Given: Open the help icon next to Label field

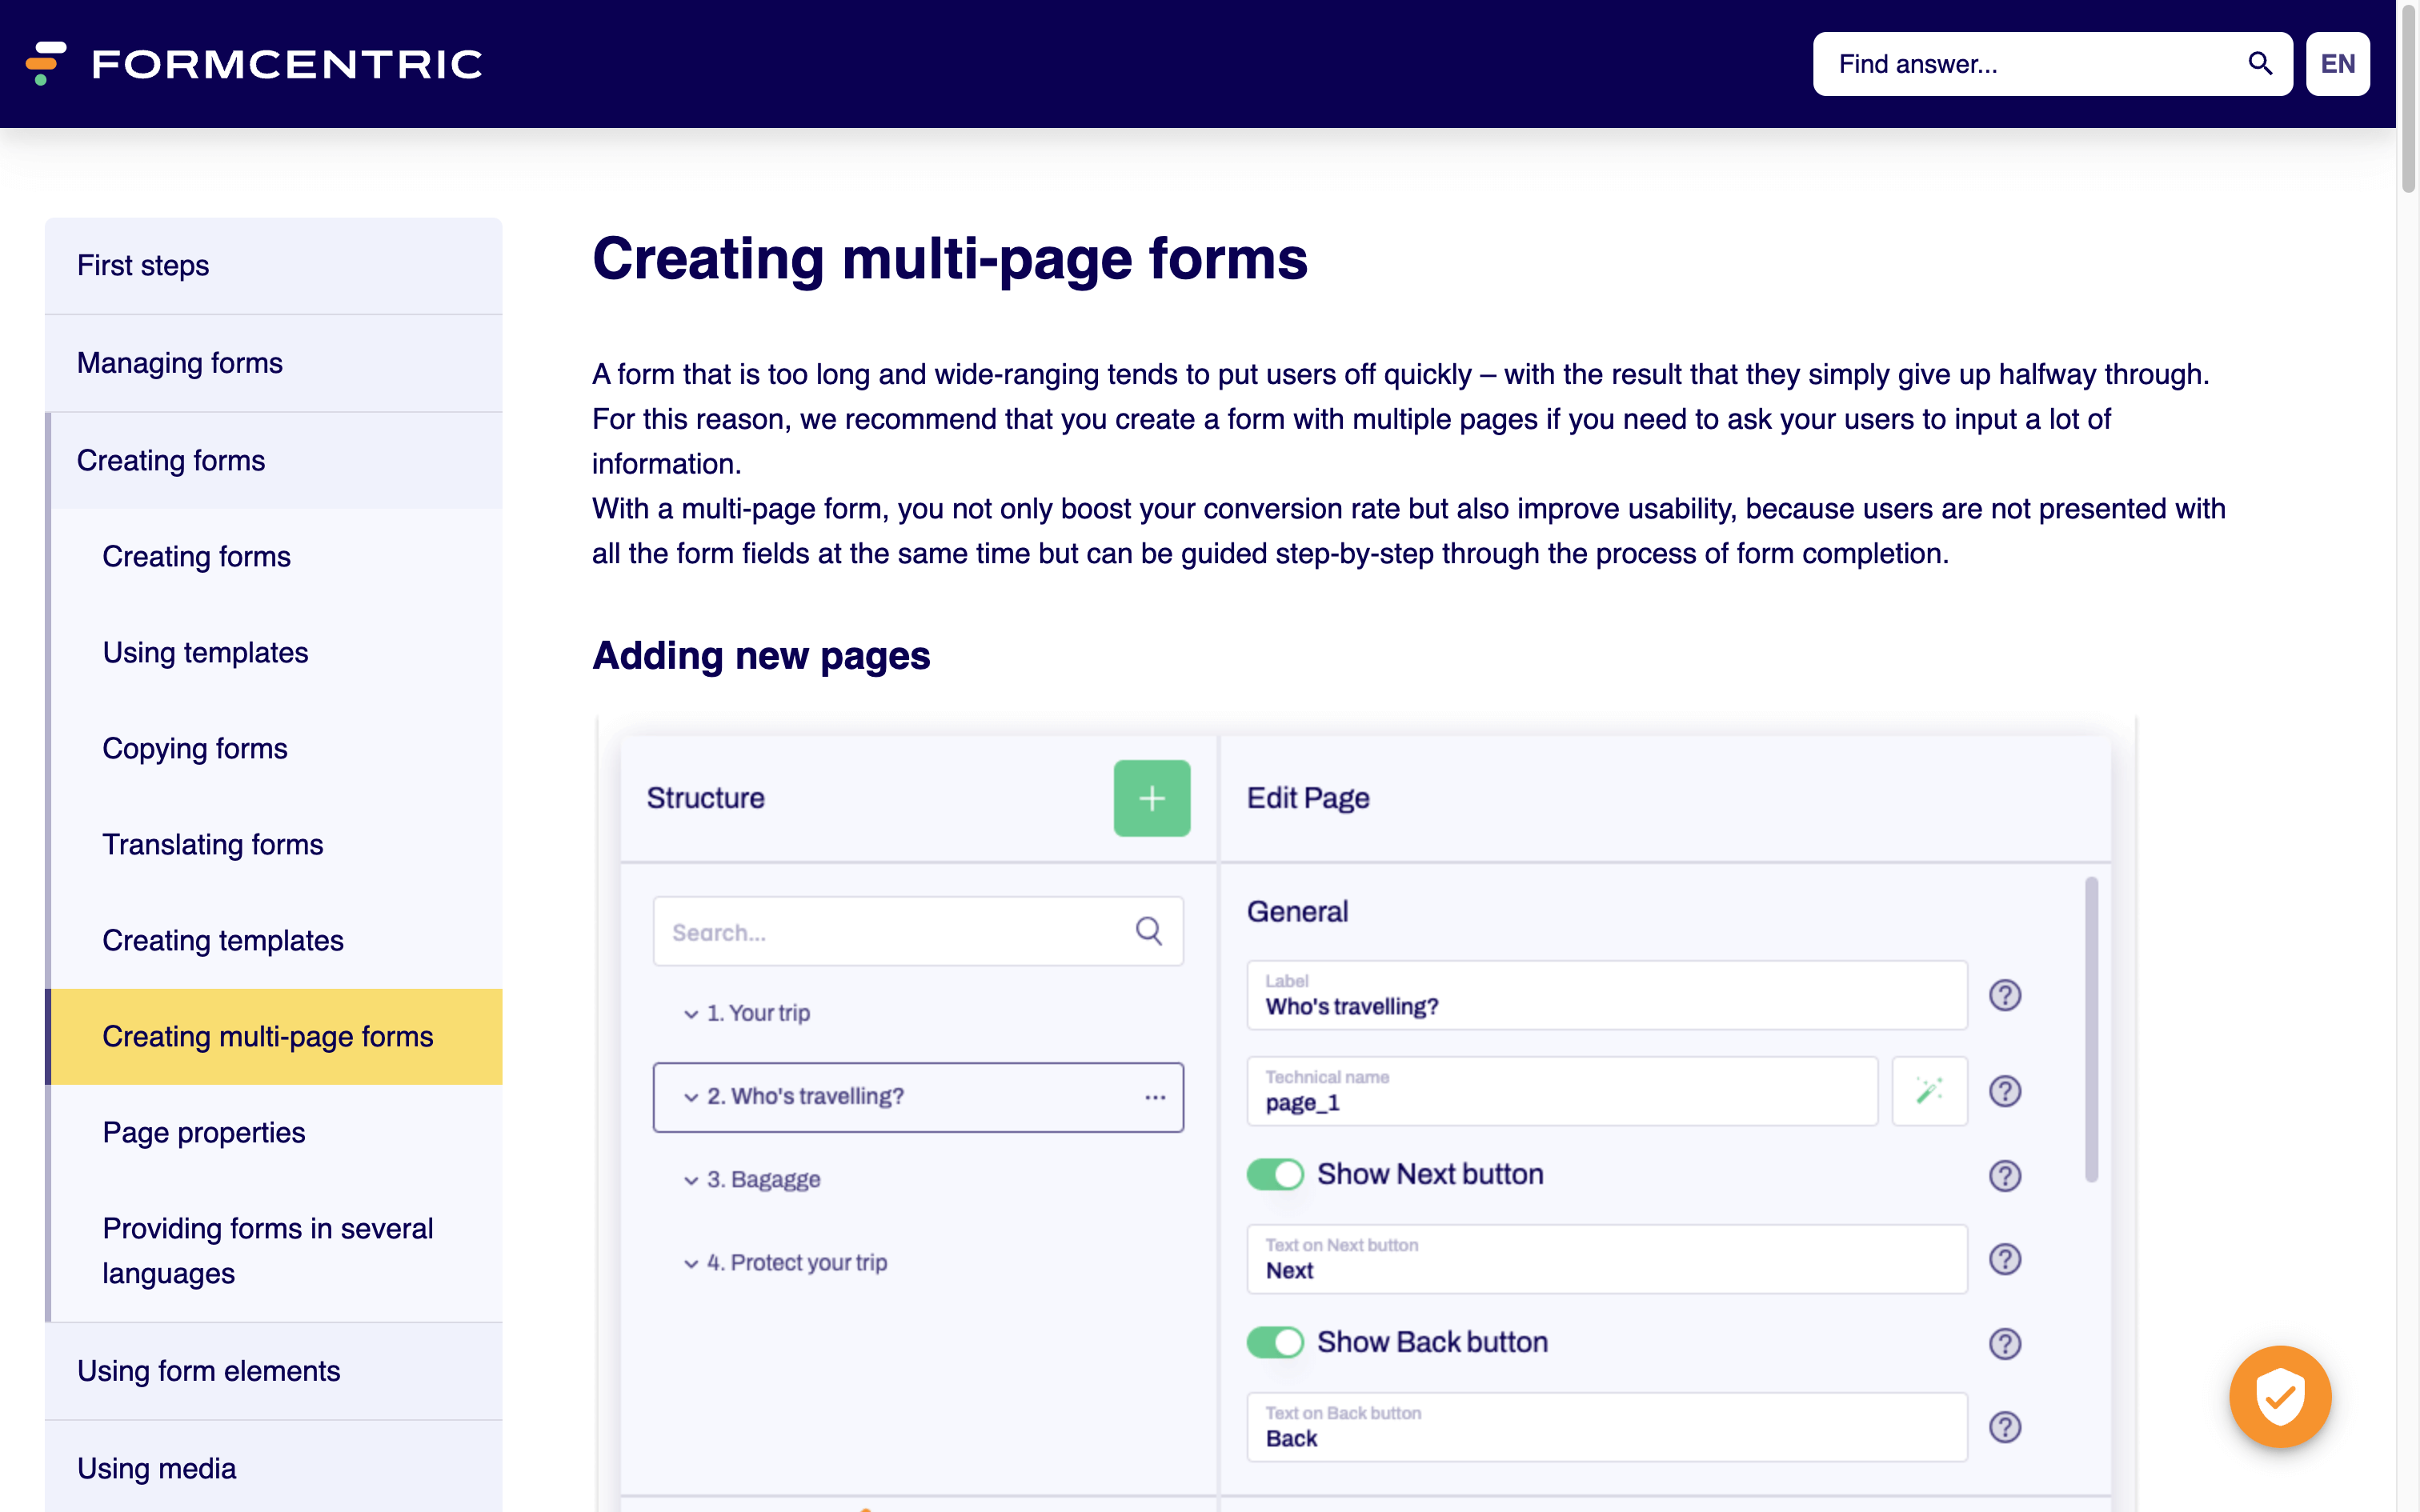Looking at the screenshot, I should tap(2004, 995).
